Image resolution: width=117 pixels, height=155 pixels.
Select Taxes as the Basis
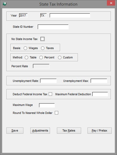[43, 48]
